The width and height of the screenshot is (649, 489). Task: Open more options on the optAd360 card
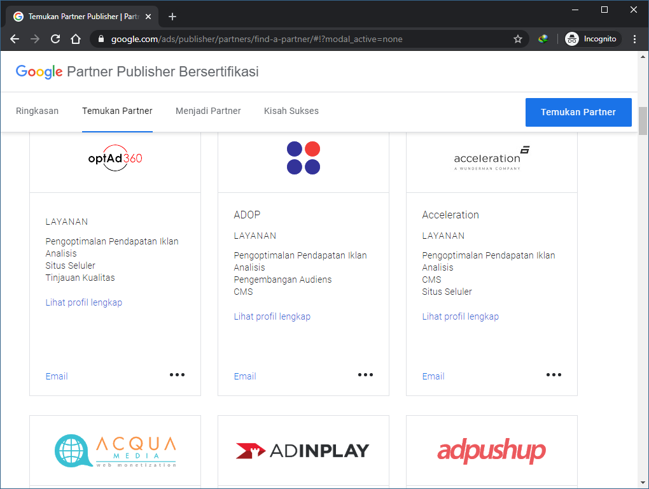coord(177,375)
